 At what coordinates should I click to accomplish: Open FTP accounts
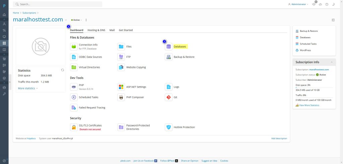(x=128, y=57)
